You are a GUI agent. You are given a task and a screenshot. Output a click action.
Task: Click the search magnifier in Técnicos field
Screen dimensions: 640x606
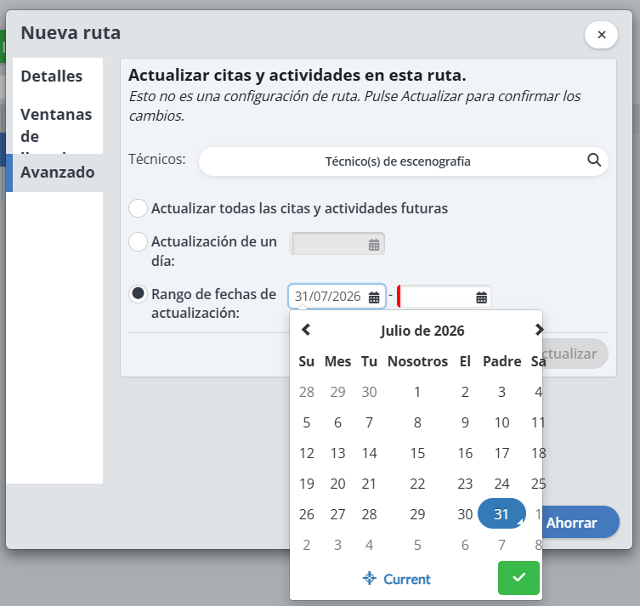click(x=594, y=160)
